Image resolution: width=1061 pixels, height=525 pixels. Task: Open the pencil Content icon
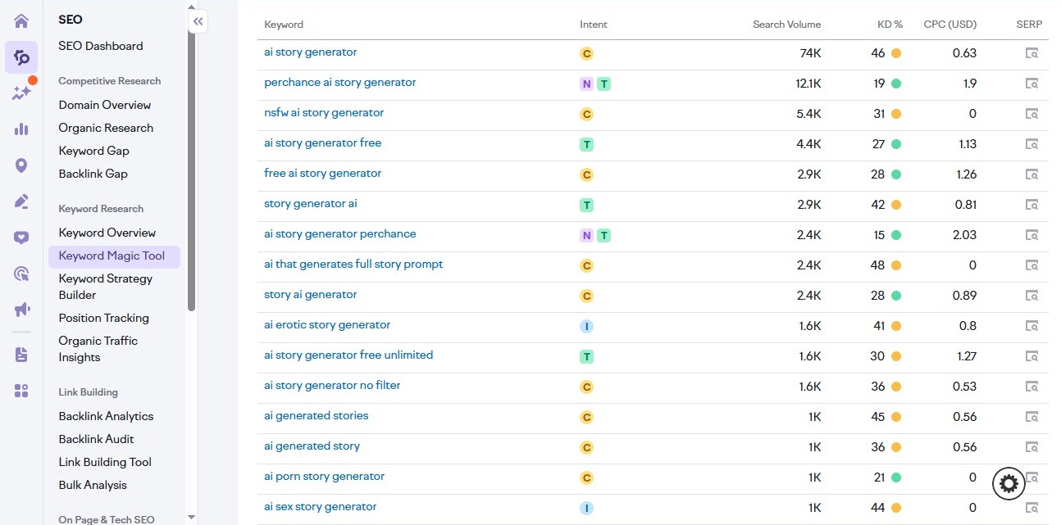point(21,201)
